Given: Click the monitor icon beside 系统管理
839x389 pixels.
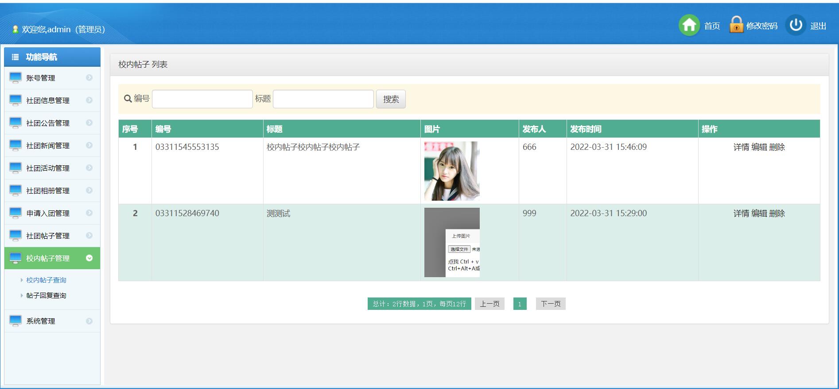Looking at the screenshot, I should (x=16, y=321).
